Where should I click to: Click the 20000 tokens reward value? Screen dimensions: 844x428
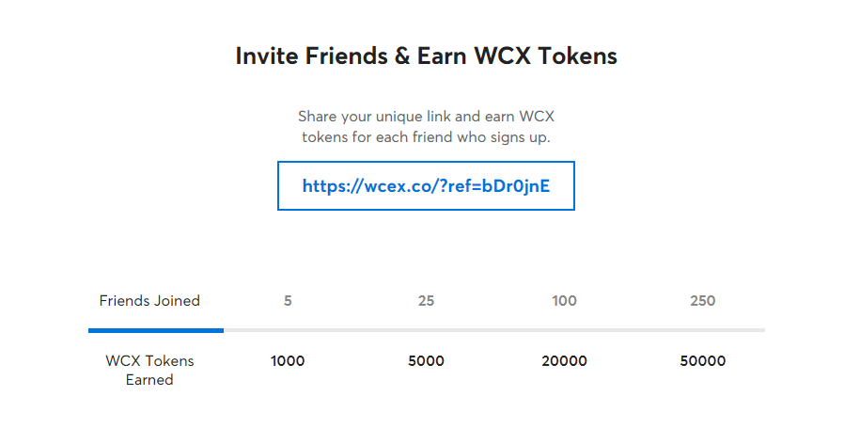pos(564,360)
